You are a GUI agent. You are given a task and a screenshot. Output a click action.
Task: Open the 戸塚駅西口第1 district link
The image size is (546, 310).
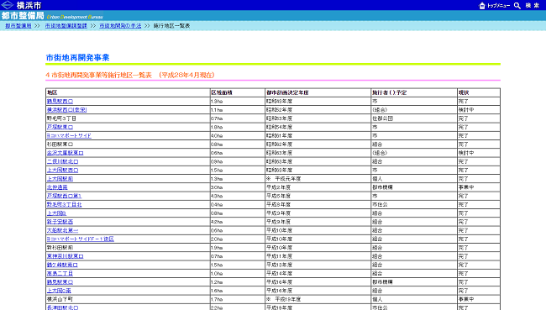(64, 196)
